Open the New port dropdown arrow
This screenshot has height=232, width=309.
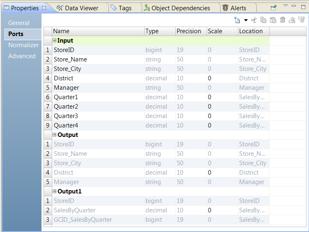tap(246, 20)
